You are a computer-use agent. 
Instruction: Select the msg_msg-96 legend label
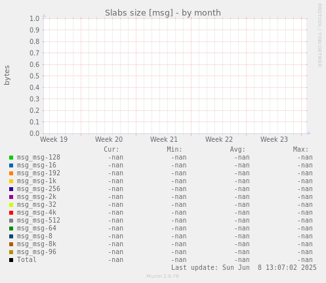pyautogui.click(x=37, y=252)
